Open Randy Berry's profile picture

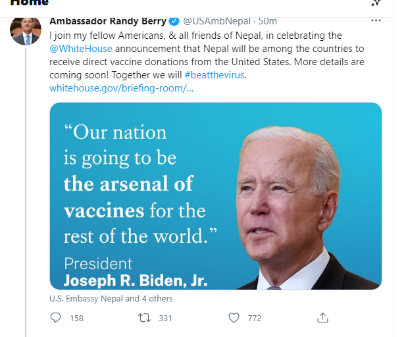(x=26, y=30)
